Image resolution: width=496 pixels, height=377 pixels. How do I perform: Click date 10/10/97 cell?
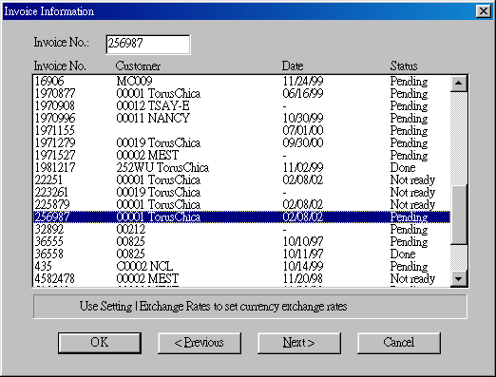point(303,241)
